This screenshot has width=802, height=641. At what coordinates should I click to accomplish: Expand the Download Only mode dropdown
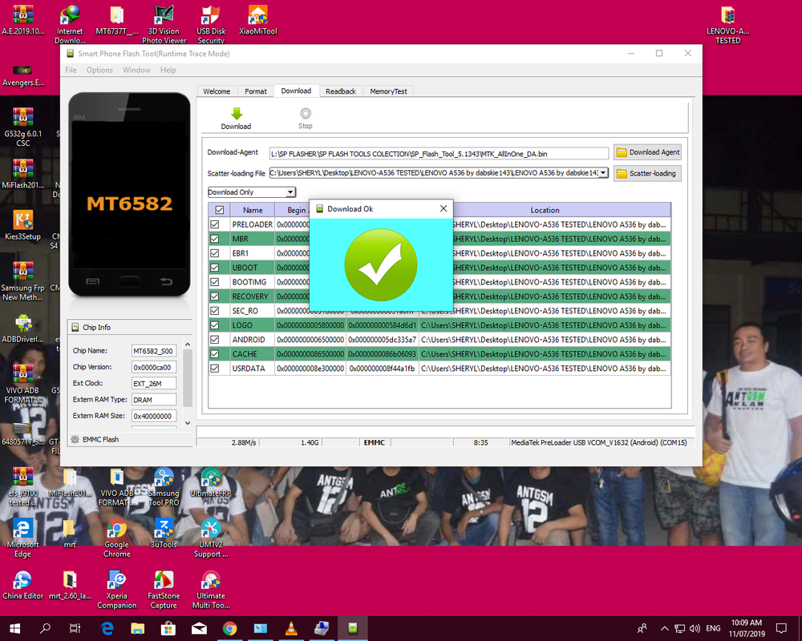pyautogui.click(x=290, y=192)
